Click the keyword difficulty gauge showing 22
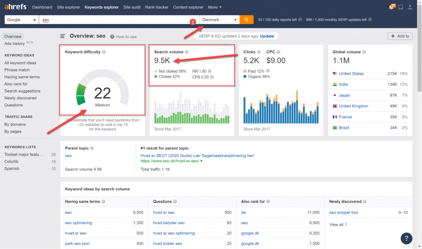This screenshot has height=249, width=422. click(x=102, y=89)
